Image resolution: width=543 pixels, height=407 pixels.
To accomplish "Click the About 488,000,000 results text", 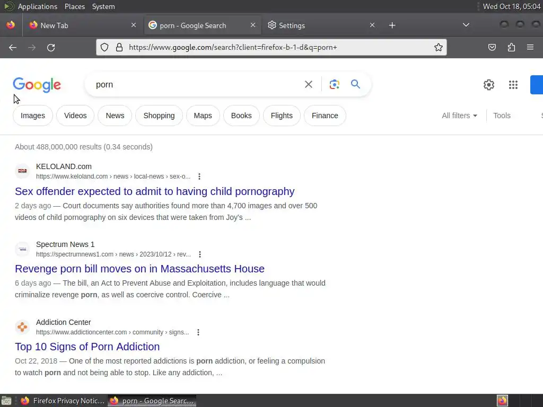I will click(x=83, y=147).
